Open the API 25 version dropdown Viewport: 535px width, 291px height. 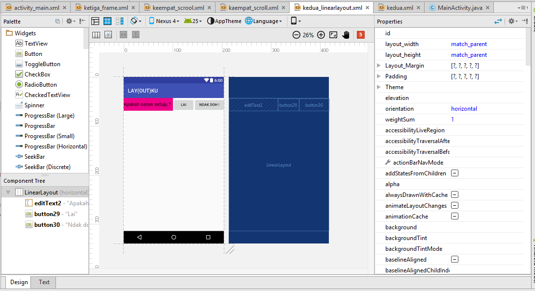pos(193,21)
